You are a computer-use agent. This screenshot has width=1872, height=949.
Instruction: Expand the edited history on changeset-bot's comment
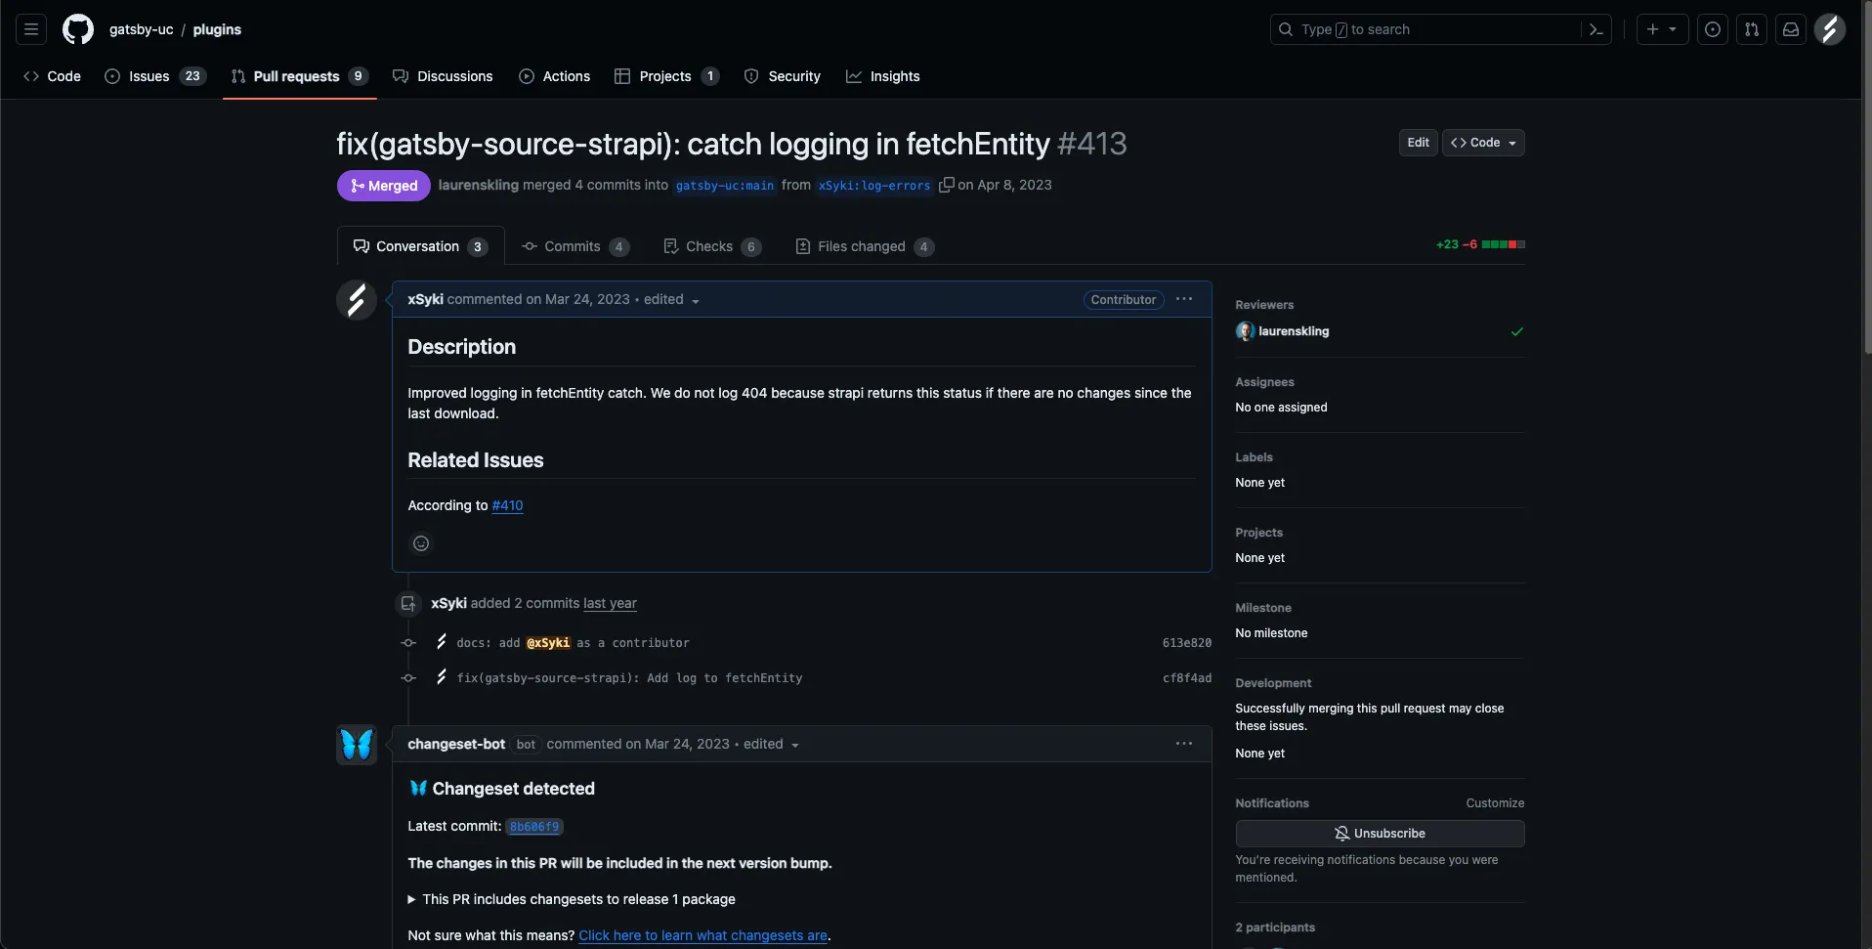[771, 745]
